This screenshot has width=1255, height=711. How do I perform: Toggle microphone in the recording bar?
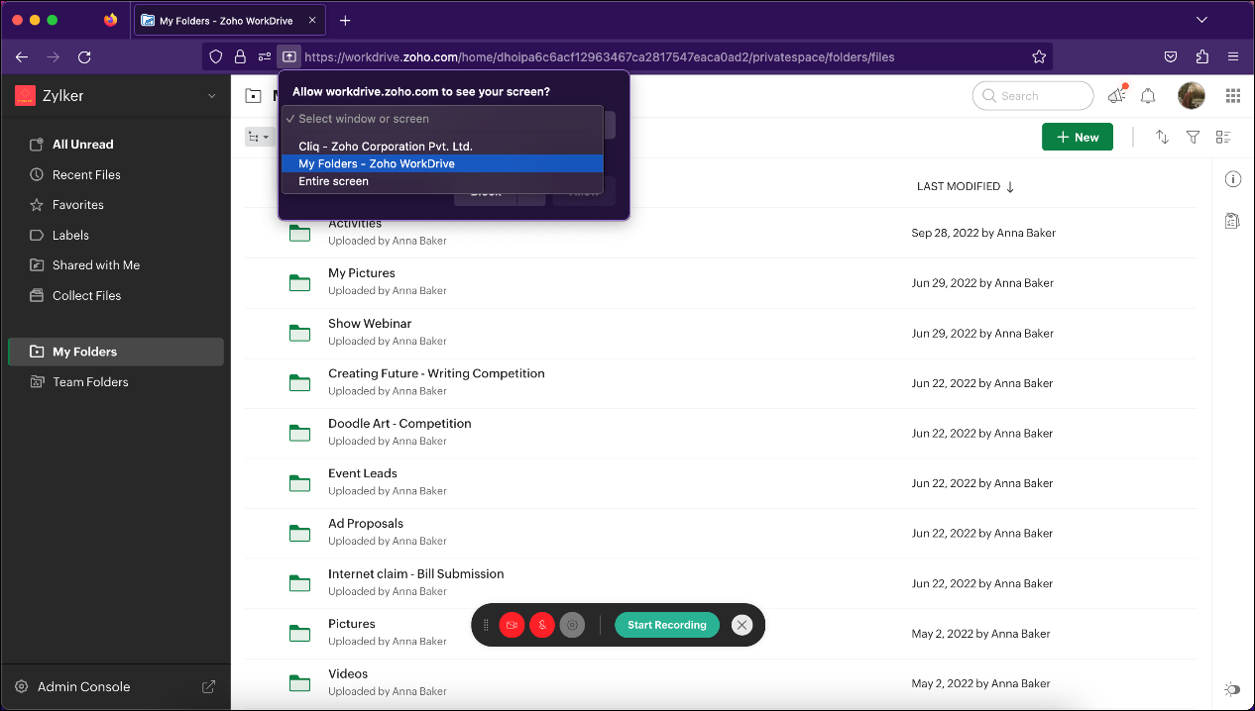point(541,625)
